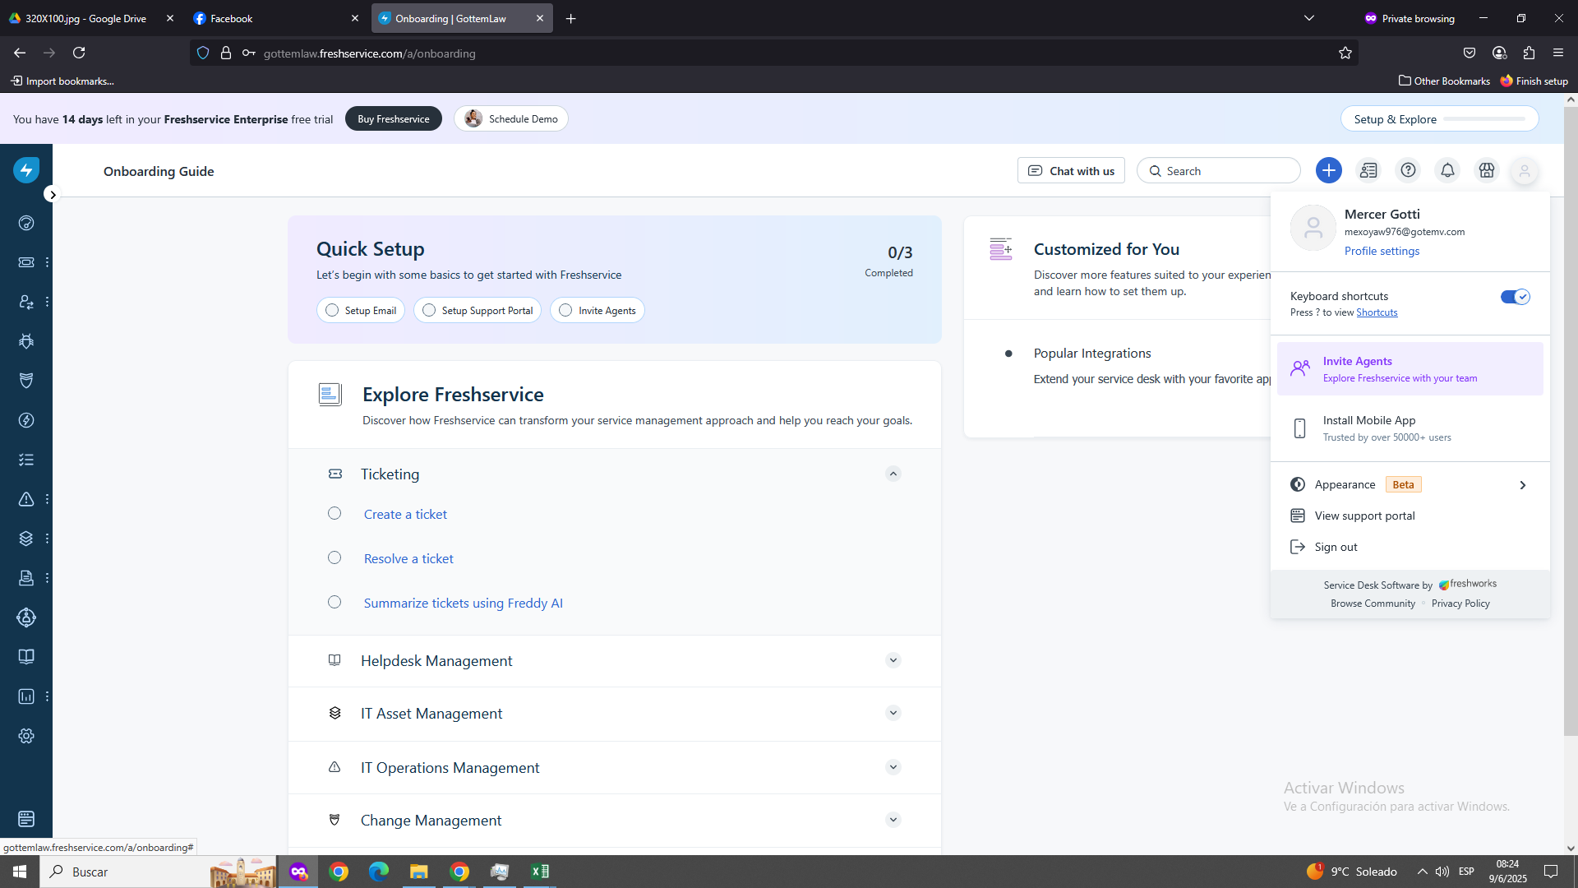Image resolution: width=1578 pixels, height=888 pixels.
Task: Open the help question mark icon
Action: (x=1408, y=170)
